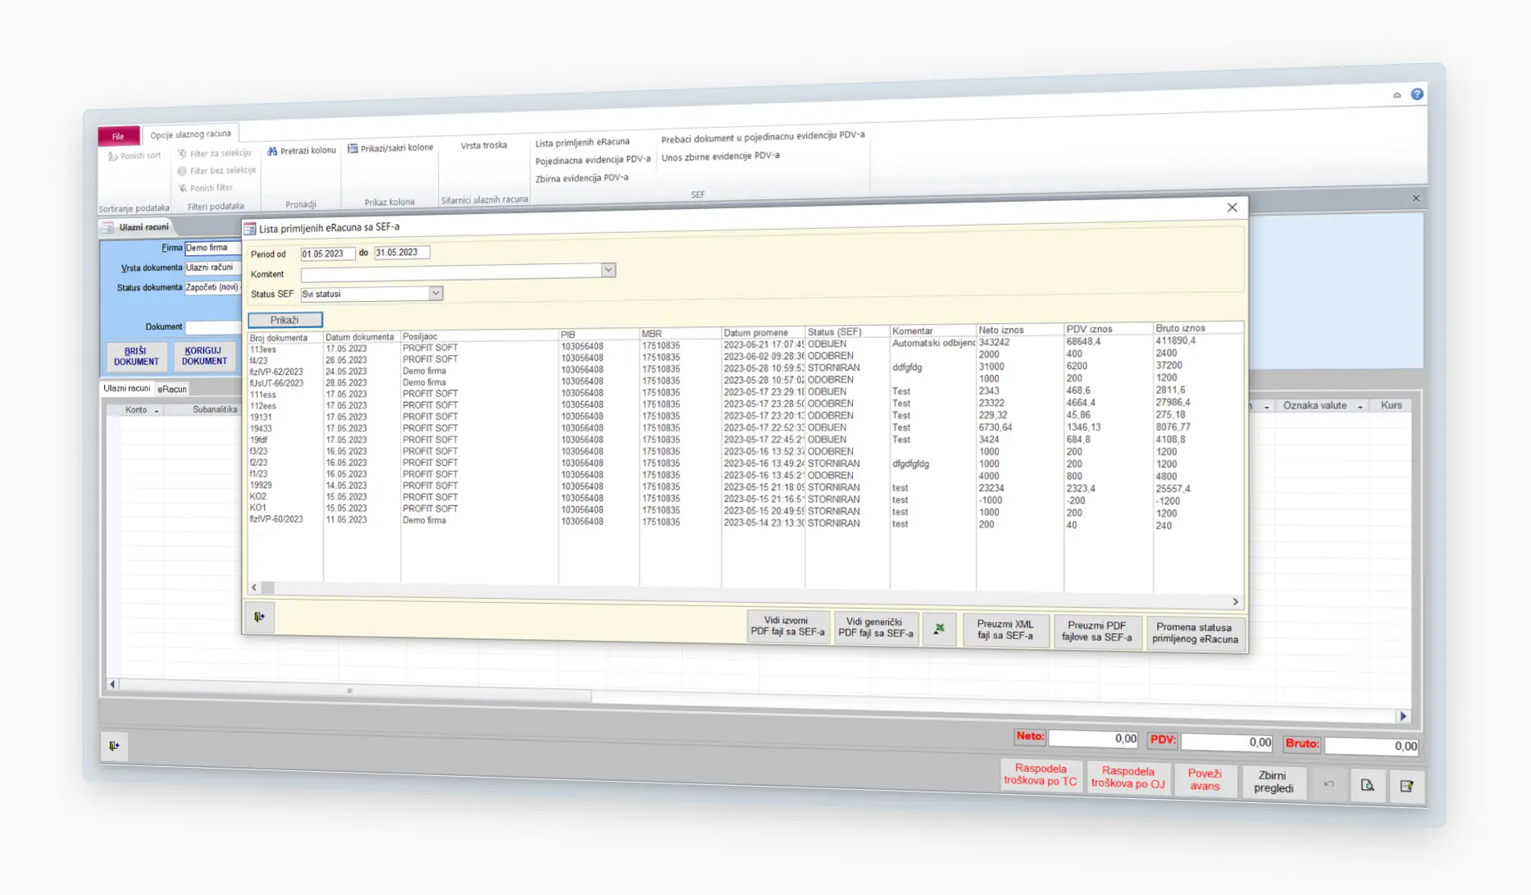This screenshot has height=895, width=1531.
Task: Click the Period od date field
Action: pyautogui.click(x=327, y=253)
